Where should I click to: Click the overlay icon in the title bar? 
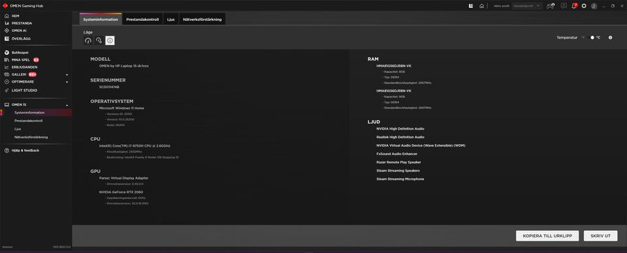click(x=471, y=6)
